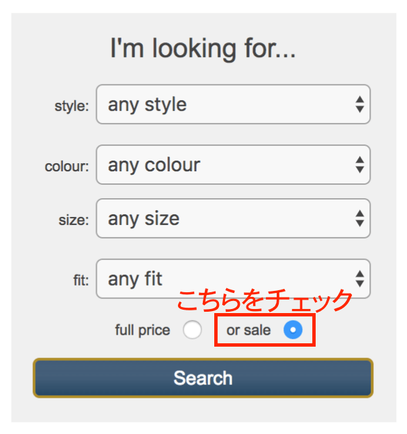Click the up-down arrows on style selector
Viewport: 407px width, 434px height.
click(x=360, y=104)
